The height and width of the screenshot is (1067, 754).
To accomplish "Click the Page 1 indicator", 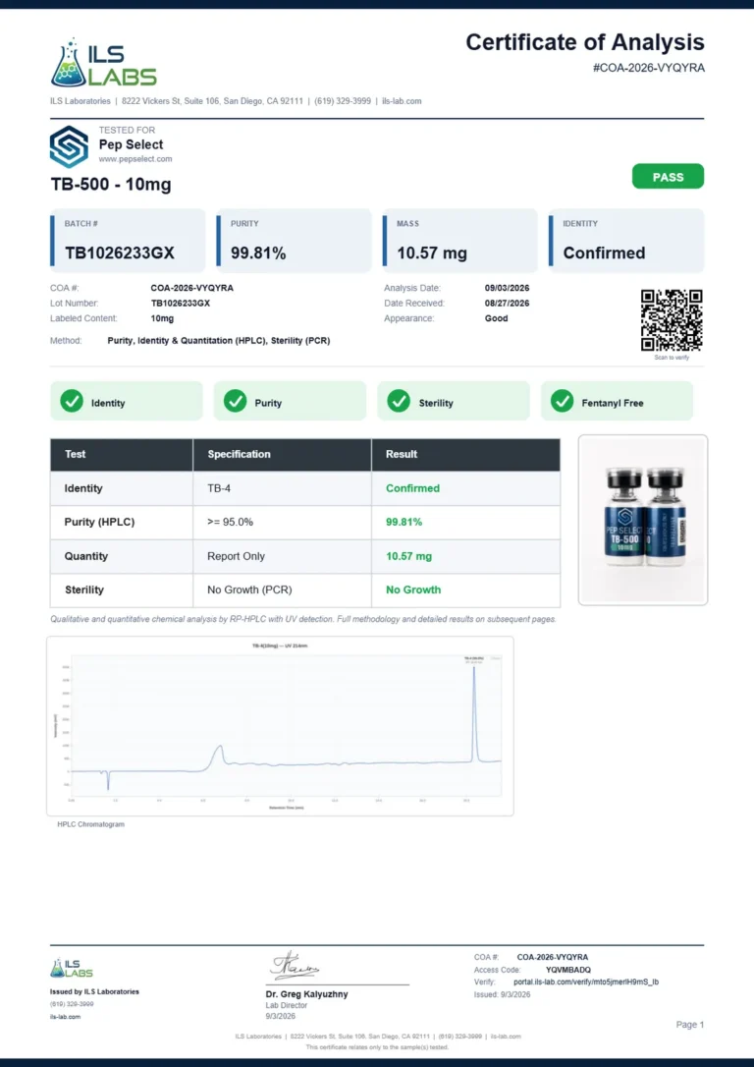I will (690, 1024).
